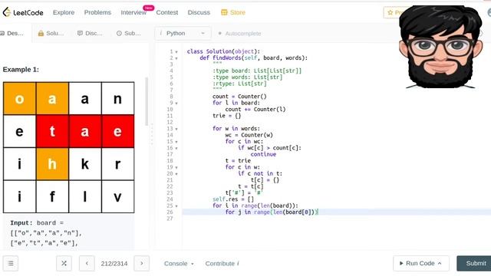Screen dimensions: 491x276
Task: Open the Contest page
Action: [167, 12]
